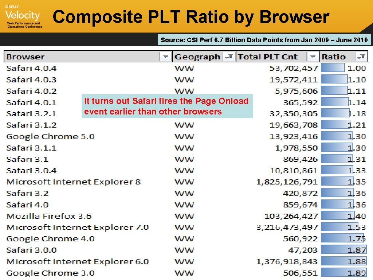Click the count 859,674
This screenshot has width=373, height=280.
pos(301,205)
